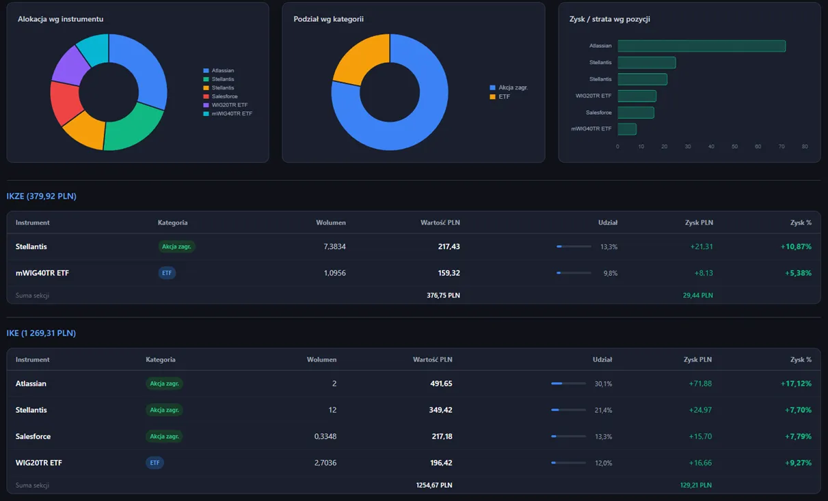Click the ETF legend entry in category chart
The width and height of the screenshot is (828, 501).
coord(500,97)
